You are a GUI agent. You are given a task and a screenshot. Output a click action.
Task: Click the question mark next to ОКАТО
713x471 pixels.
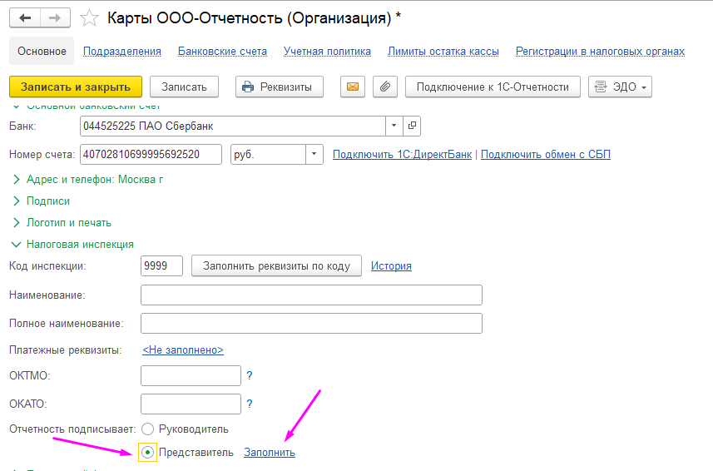pos(249,404)
